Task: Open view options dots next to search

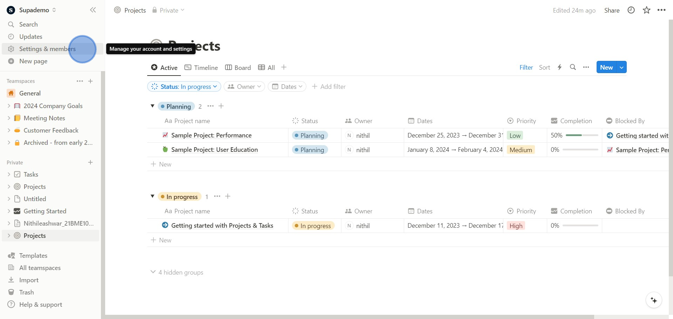Action: pyautogui.click(x=586, y=67)
